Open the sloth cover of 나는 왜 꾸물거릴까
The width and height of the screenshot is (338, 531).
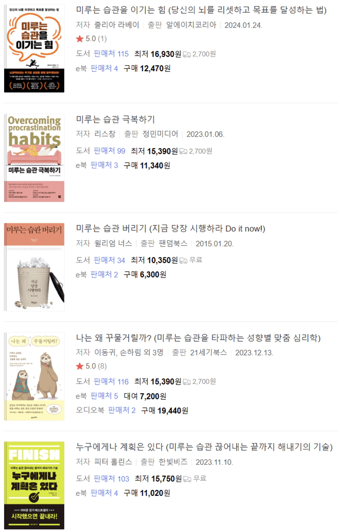[x=34, y=376]
